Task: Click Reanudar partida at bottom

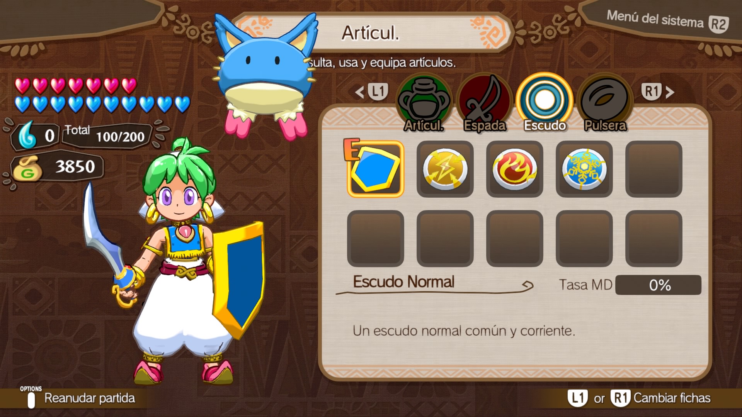Action: tap(90, 398)
